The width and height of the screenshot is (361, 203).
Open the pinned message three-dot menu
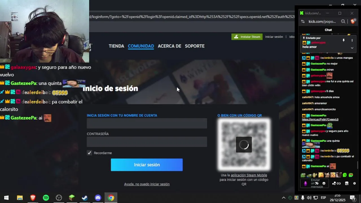(352, 40)
